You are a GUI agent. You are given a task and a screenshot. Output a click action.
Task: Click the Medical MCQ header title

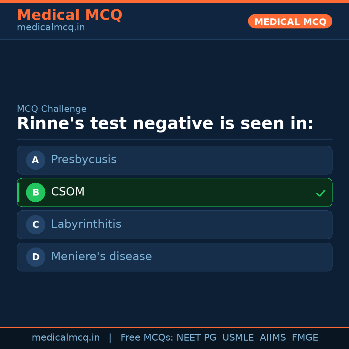(69, 15)
